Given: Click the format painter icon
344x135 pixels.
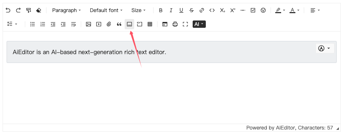Looking at the screenshot, I should coord(29,10).
